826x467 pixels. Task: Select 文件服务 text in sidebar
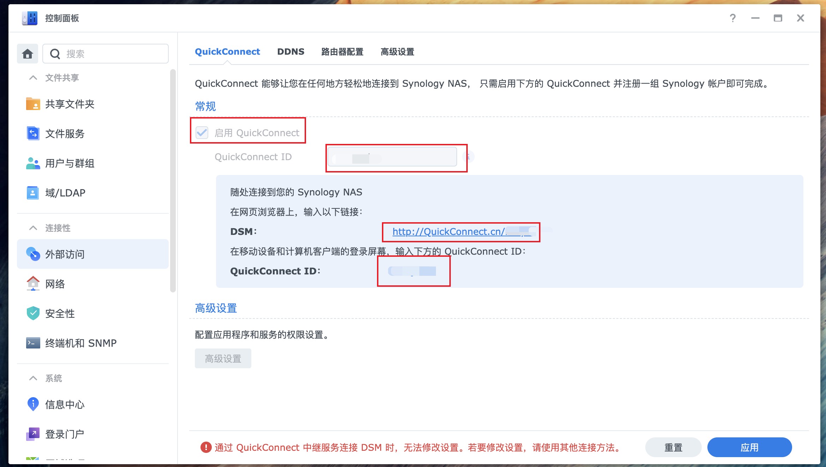coord(65,134)
